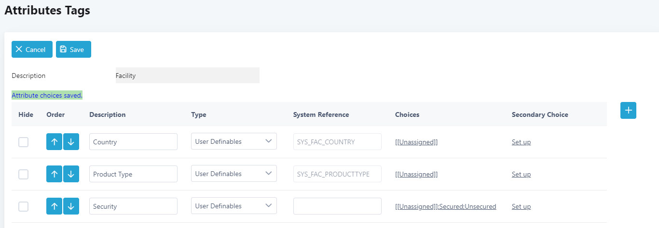Tick Hide checkbox for Country row

(x=23, y=142)
